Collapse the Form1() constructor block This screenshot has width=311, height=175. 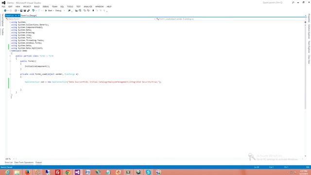10,61
